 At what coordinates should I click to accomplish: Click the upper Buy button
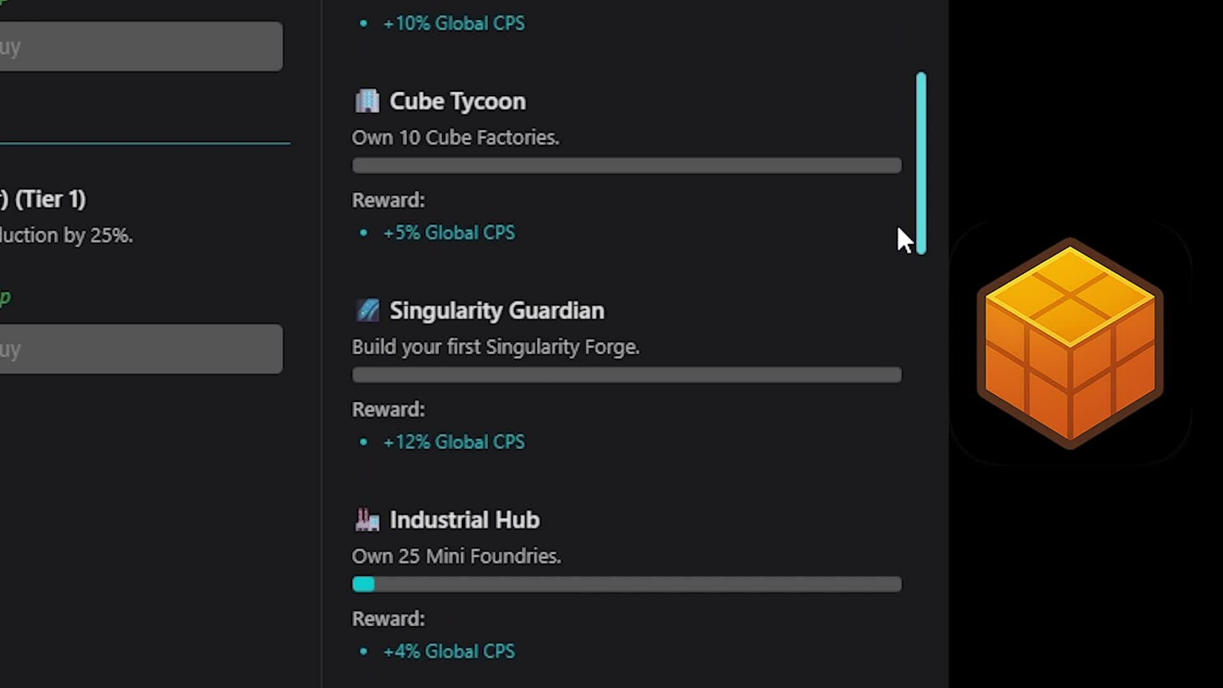tap(141, 47)
